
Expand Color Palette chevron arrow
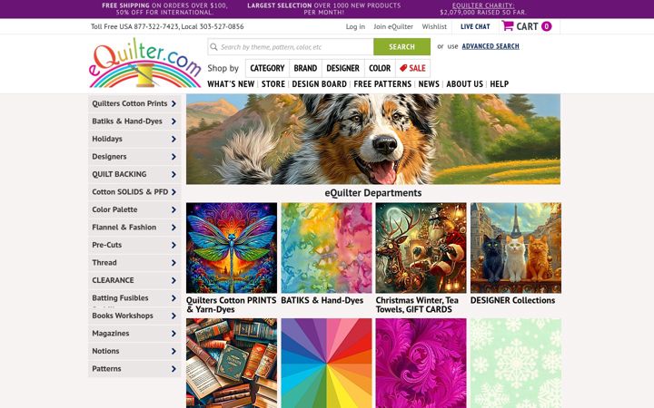pyautogui.click(x=173, y=209)
